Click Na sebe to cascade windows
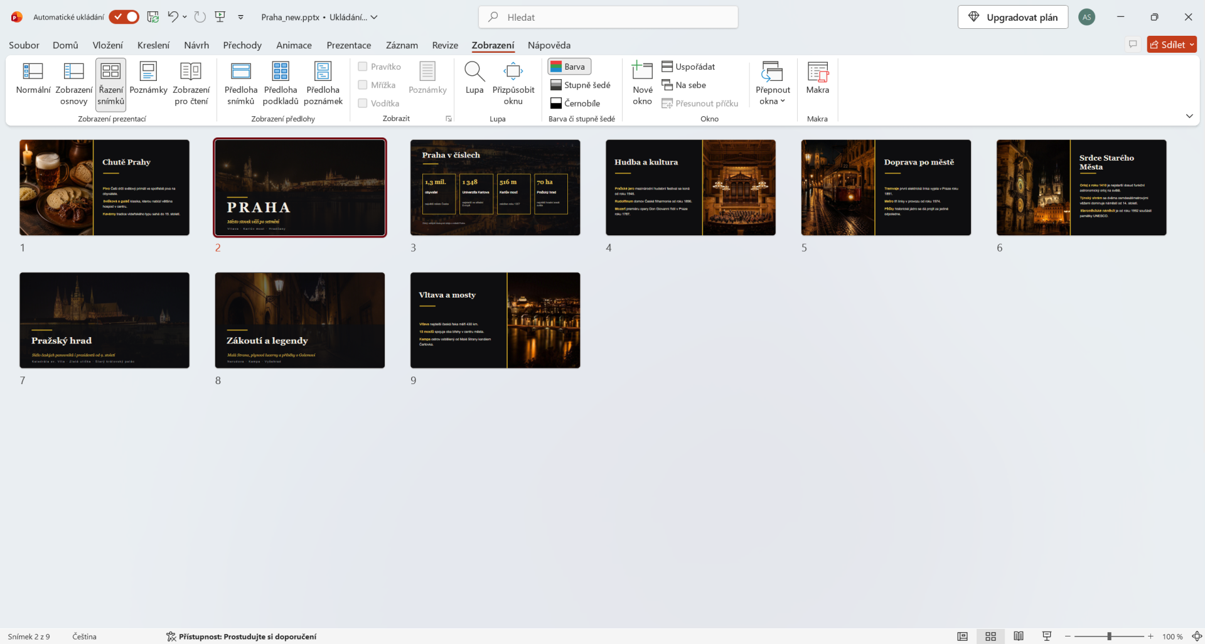 (x=684, y=85)
